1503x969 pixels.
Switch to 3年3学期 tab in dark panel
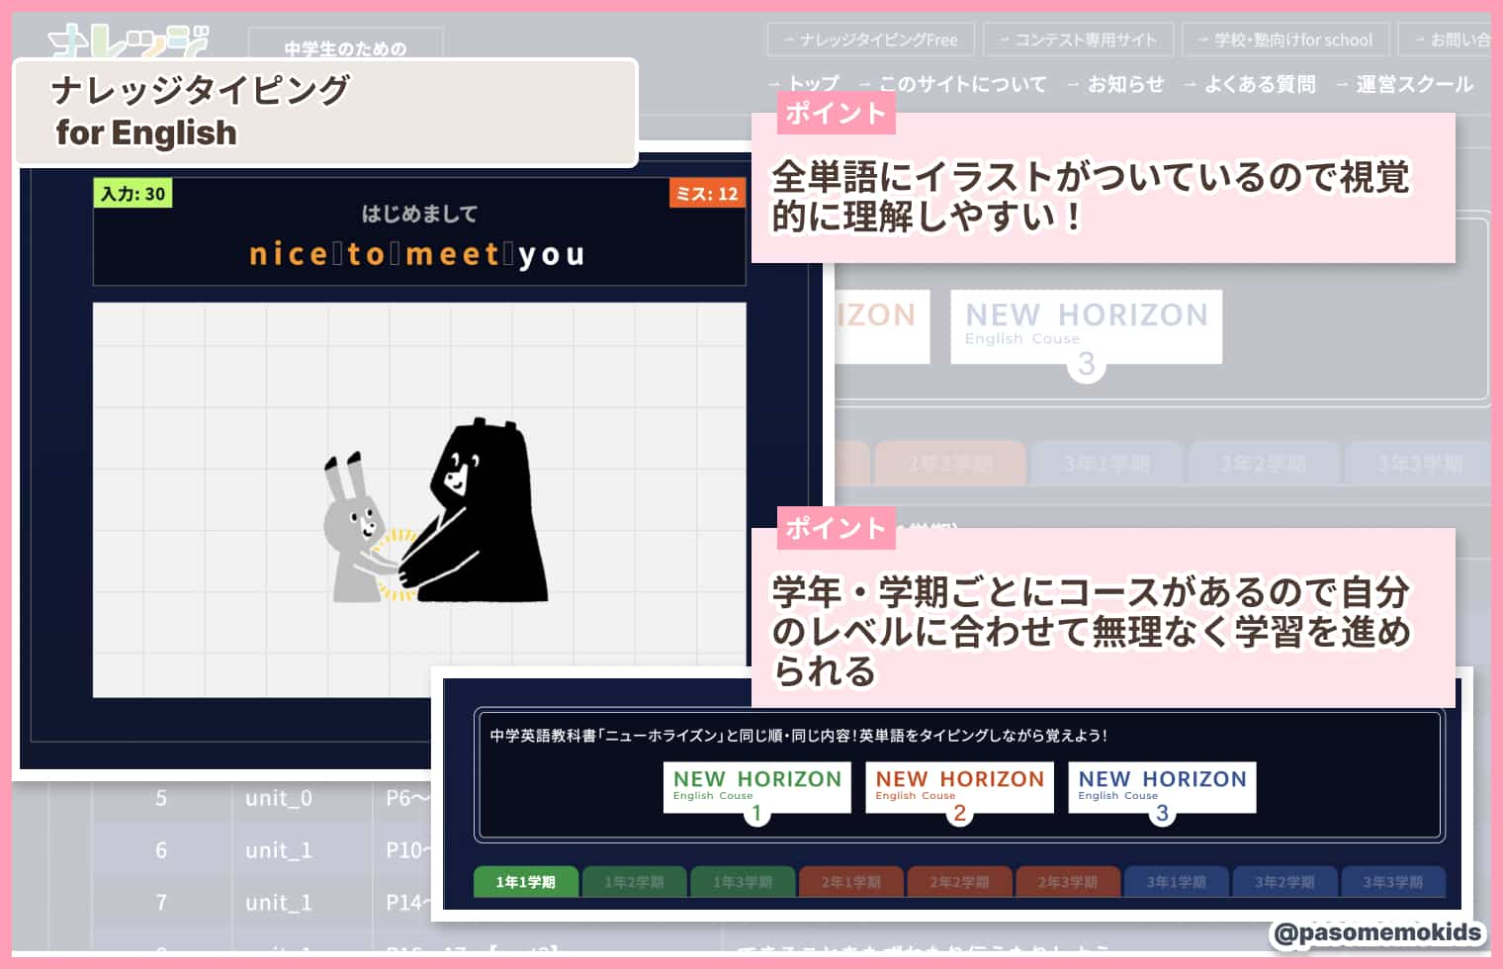[1392, 882]
